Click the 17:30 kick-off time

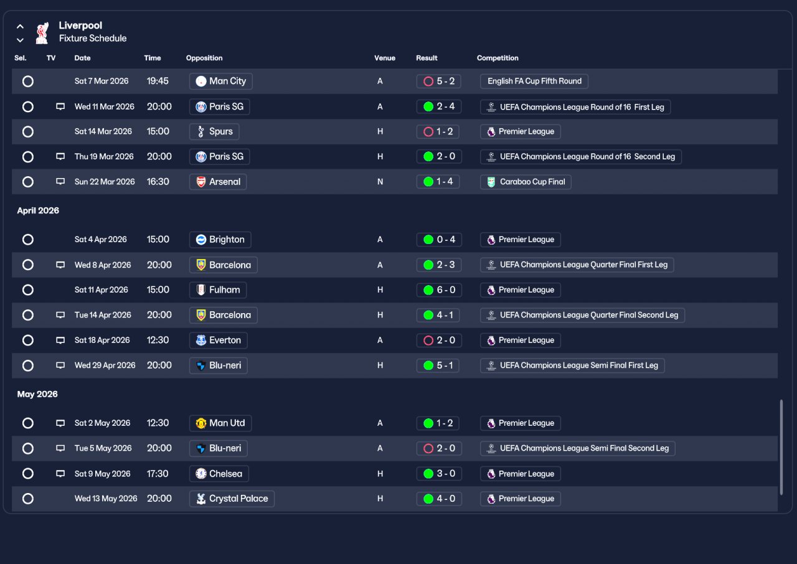(158, 474)
